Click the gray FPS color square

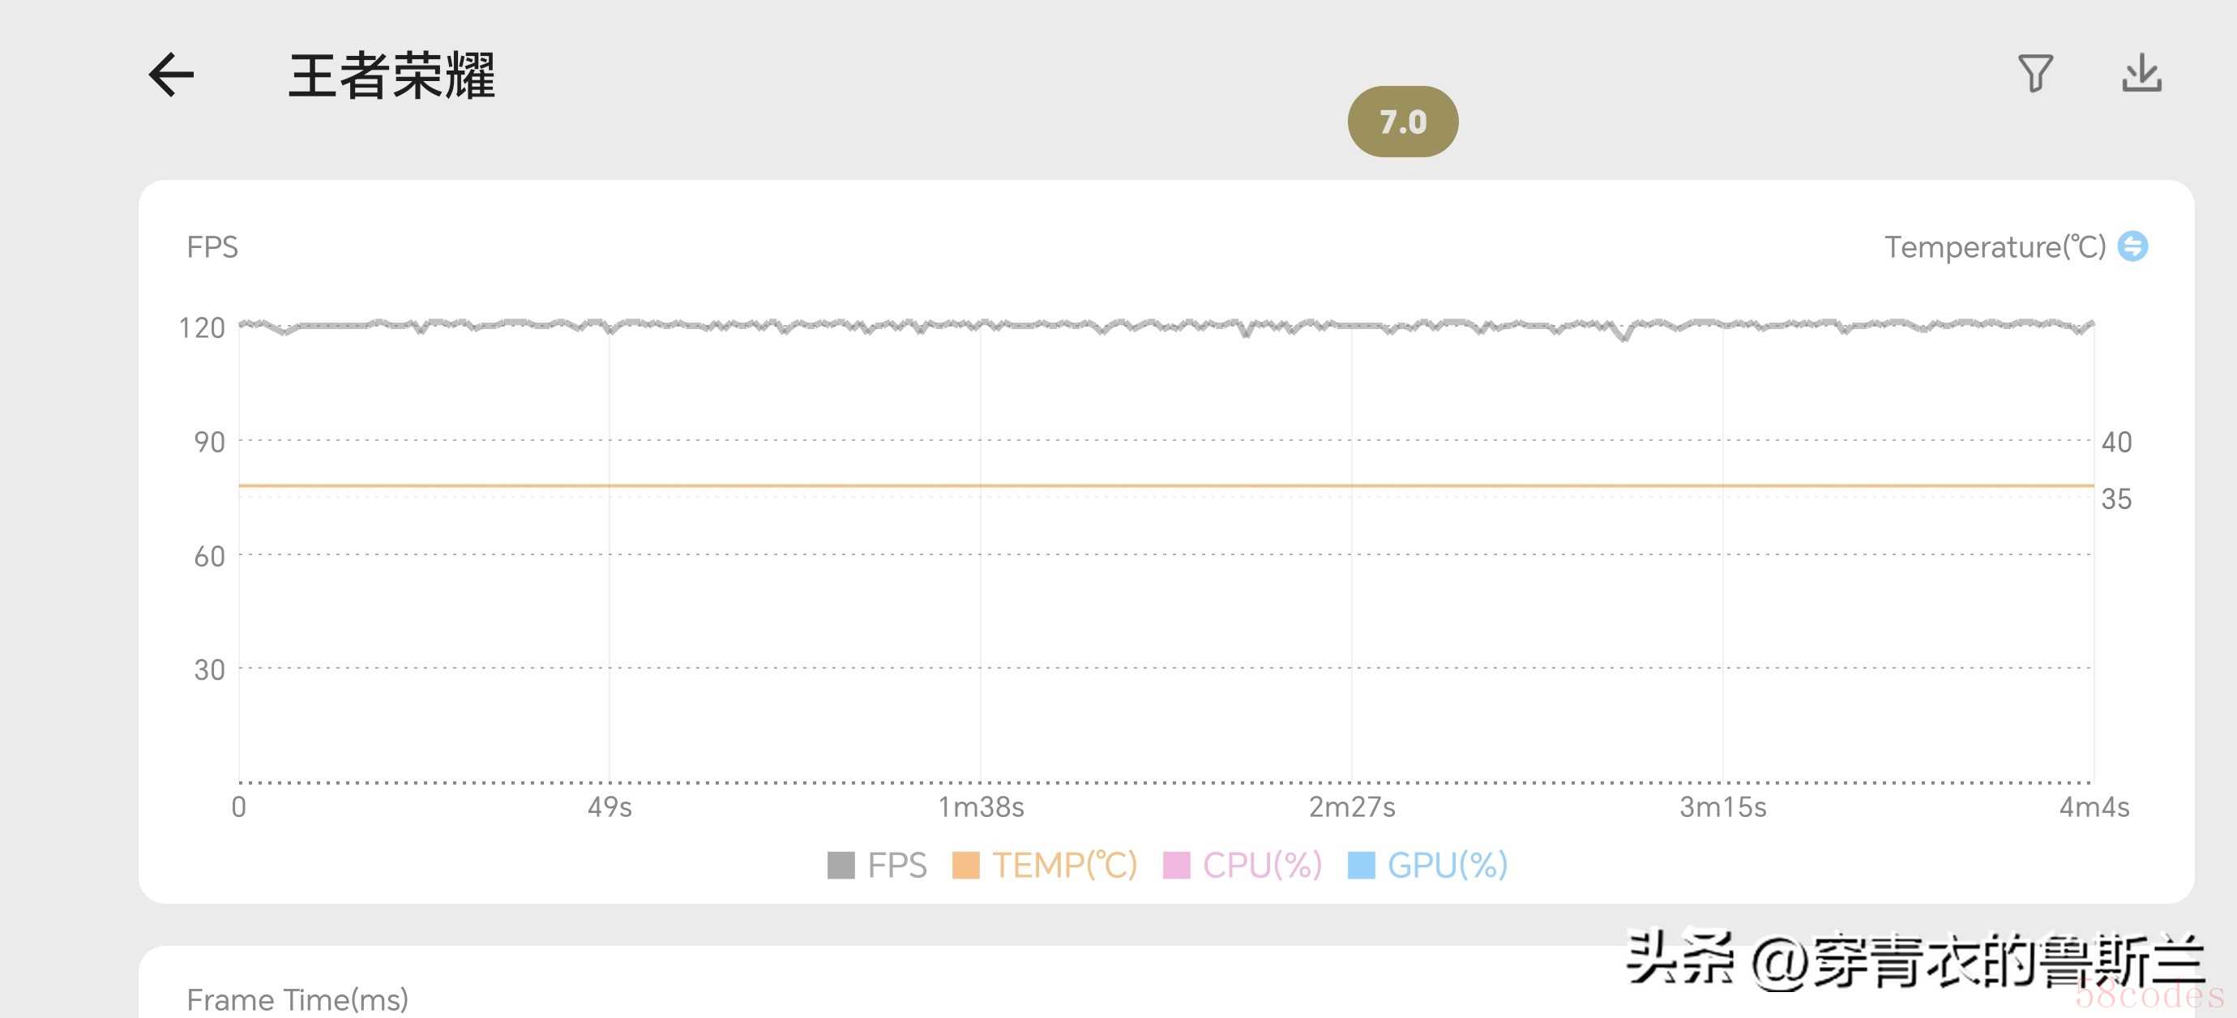[840, 865]
